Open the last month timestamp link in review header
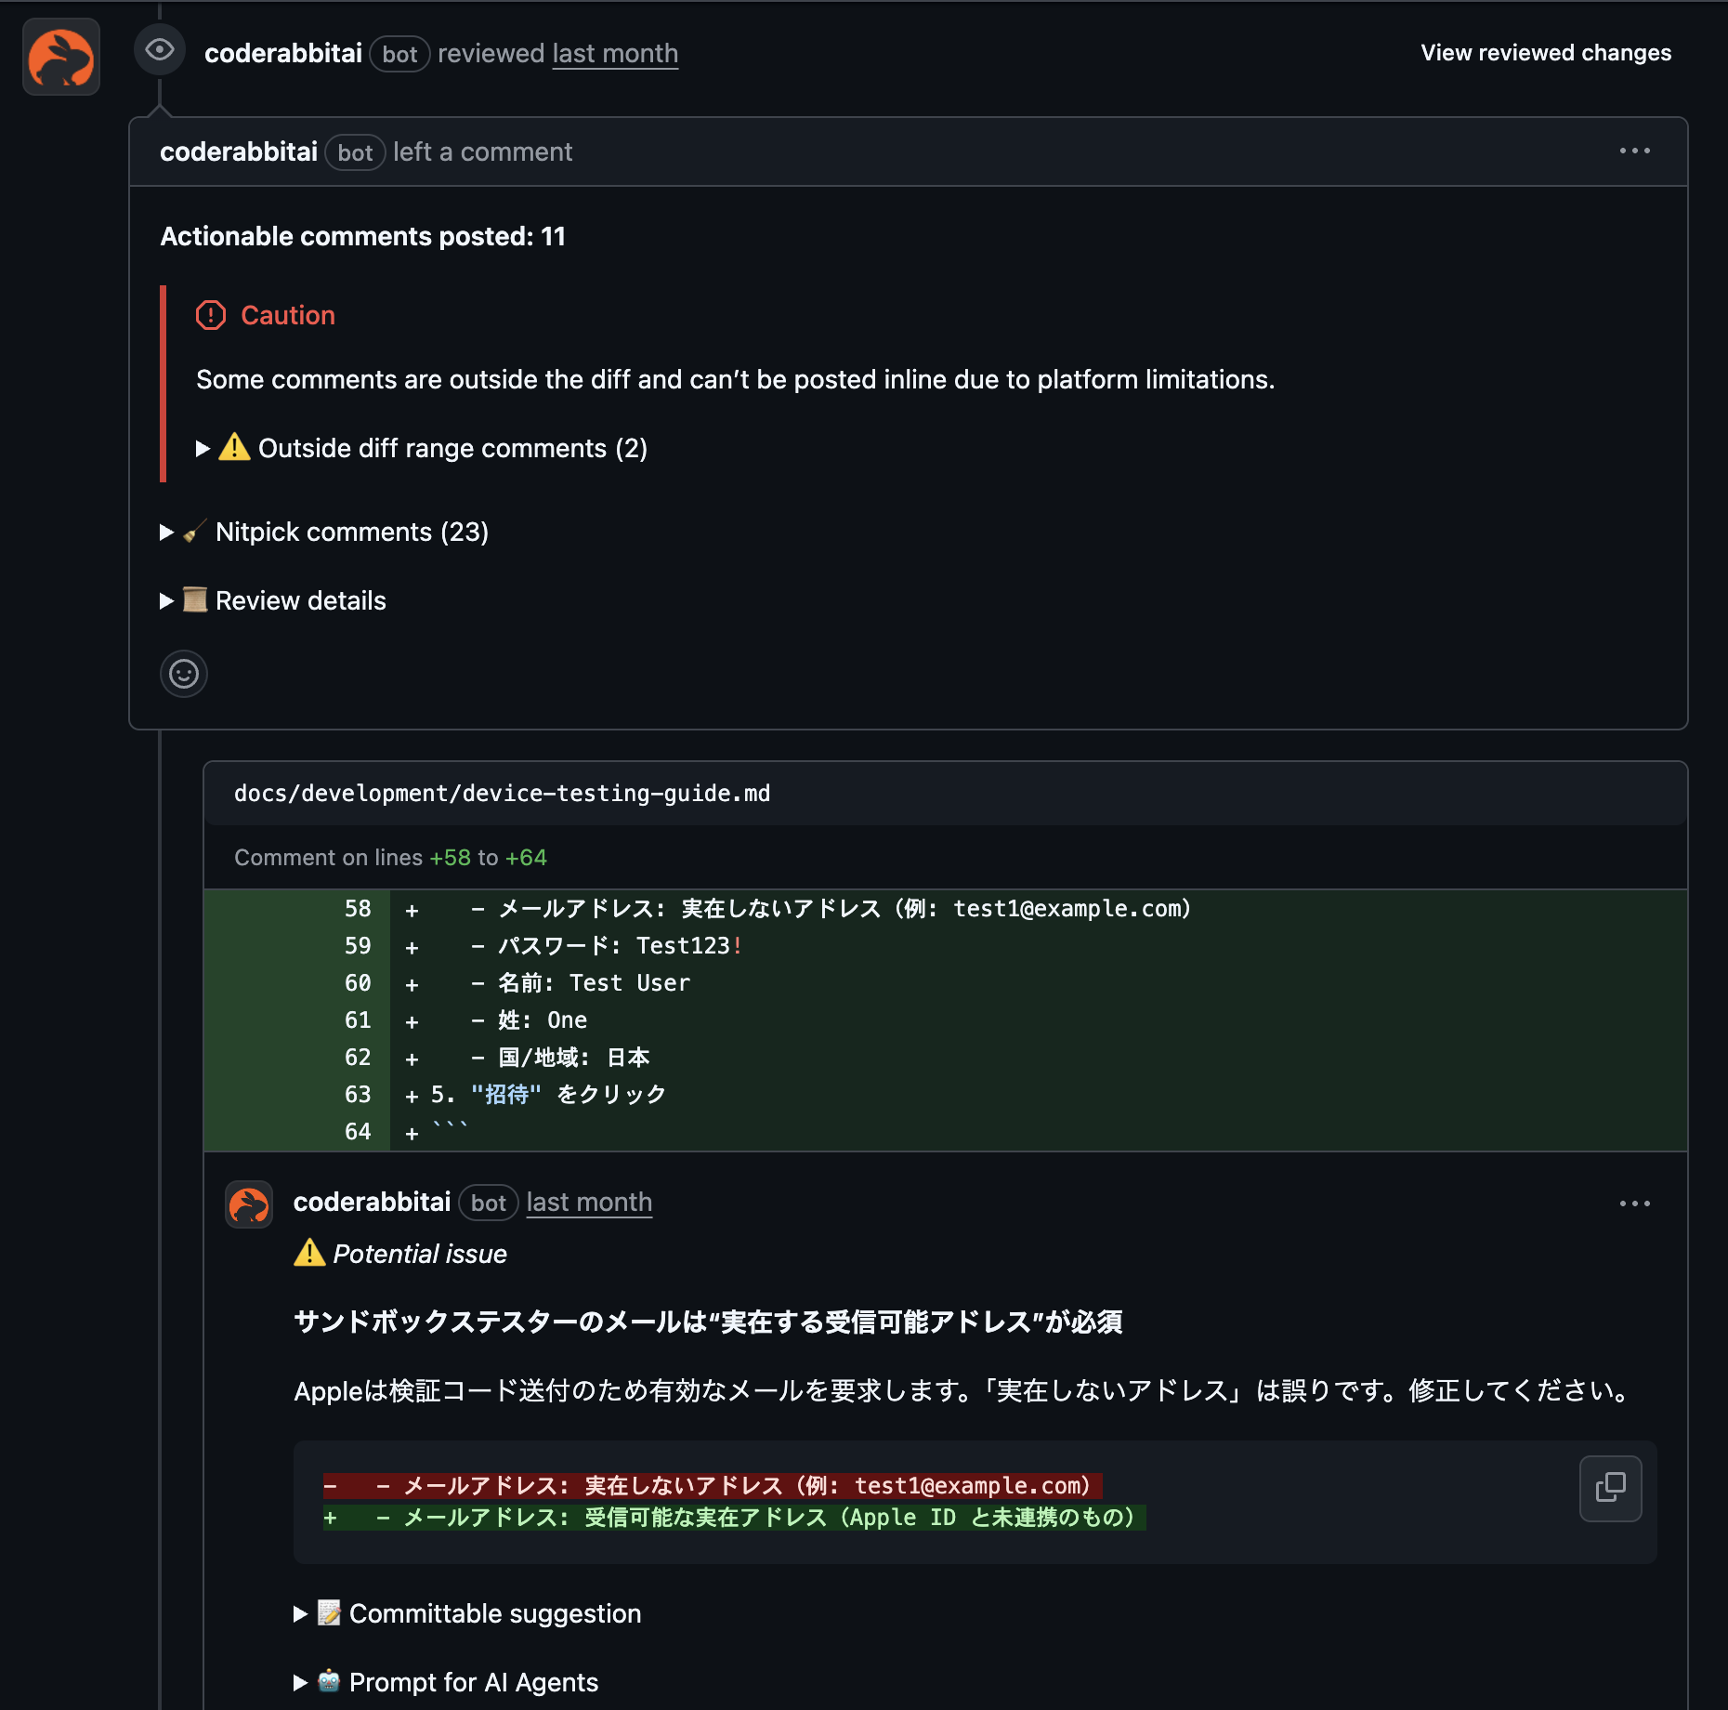 tap(615, 53)
